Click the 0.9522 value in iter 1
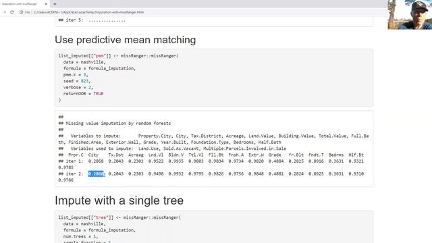432x243 pixels. click(156, 161)
